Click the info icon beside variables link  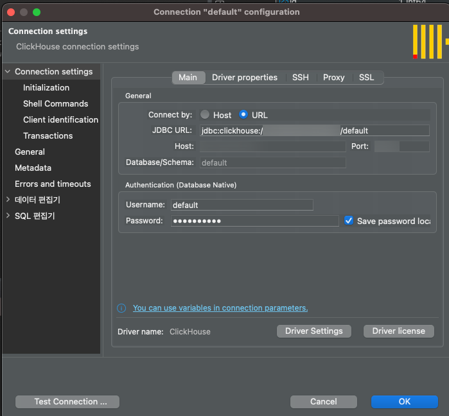point(121,308)
